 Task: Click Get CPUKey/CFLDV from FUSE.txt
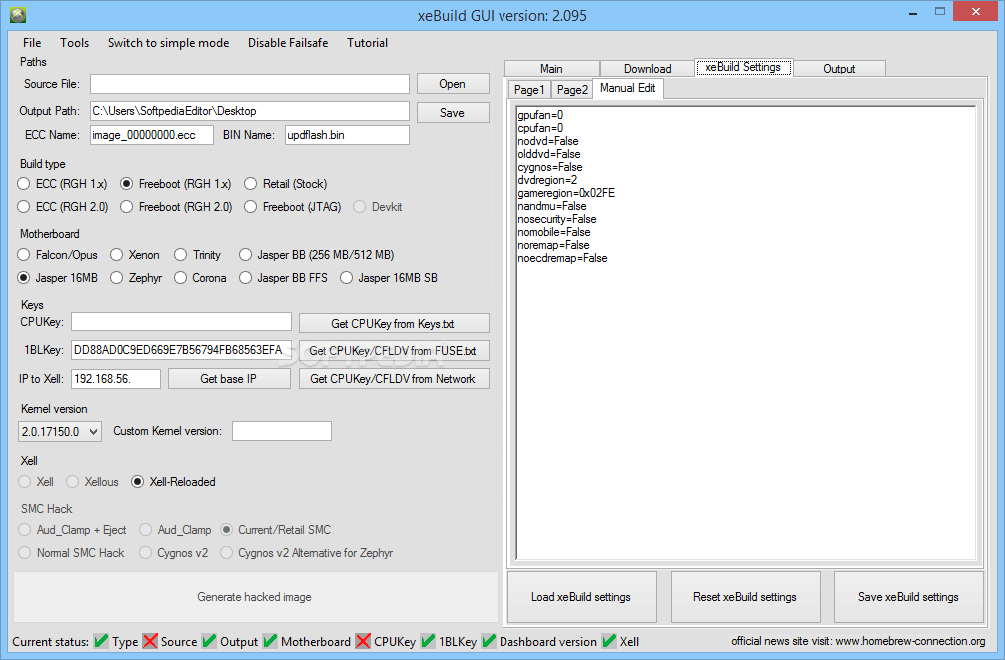tap(394, 351)
